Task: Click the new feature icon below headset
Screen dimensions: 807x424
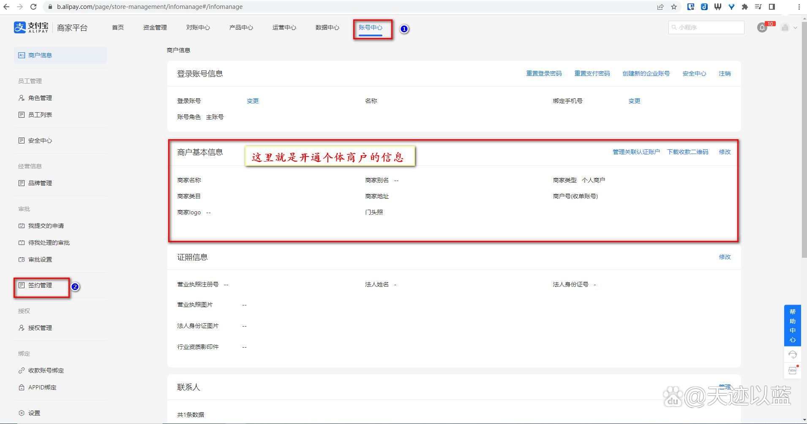Action: click(793, 370)
